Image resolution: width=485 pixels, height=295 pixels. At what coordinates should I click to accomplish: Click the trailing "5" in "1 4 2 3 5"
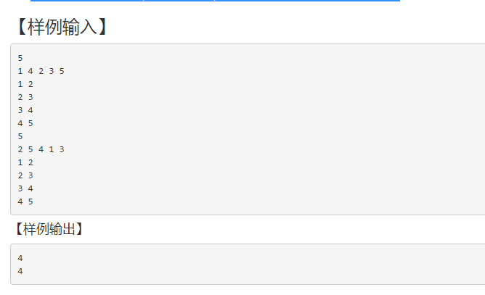(62, 71)
